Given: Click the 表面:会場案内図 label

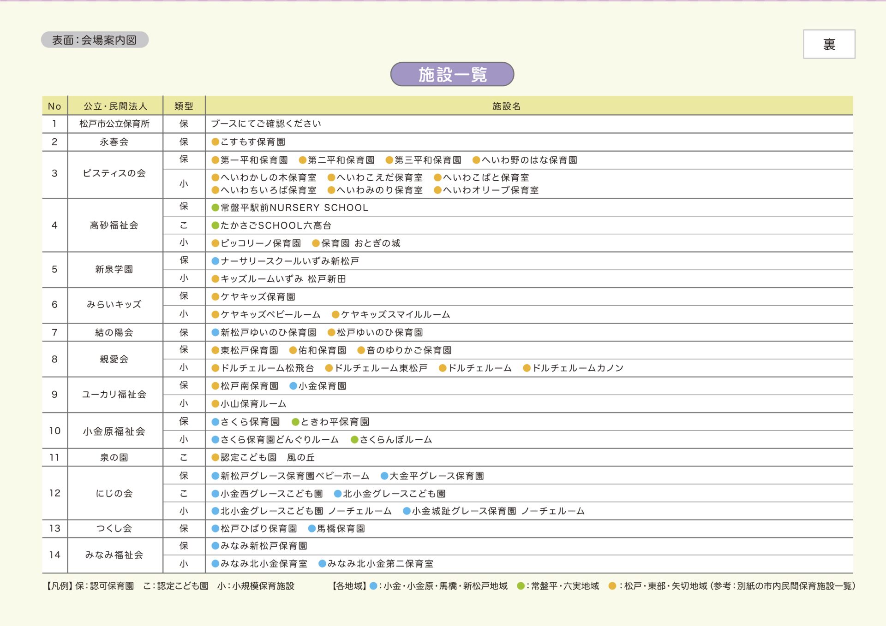Looking at the screenshot, I should pos(95,40).
